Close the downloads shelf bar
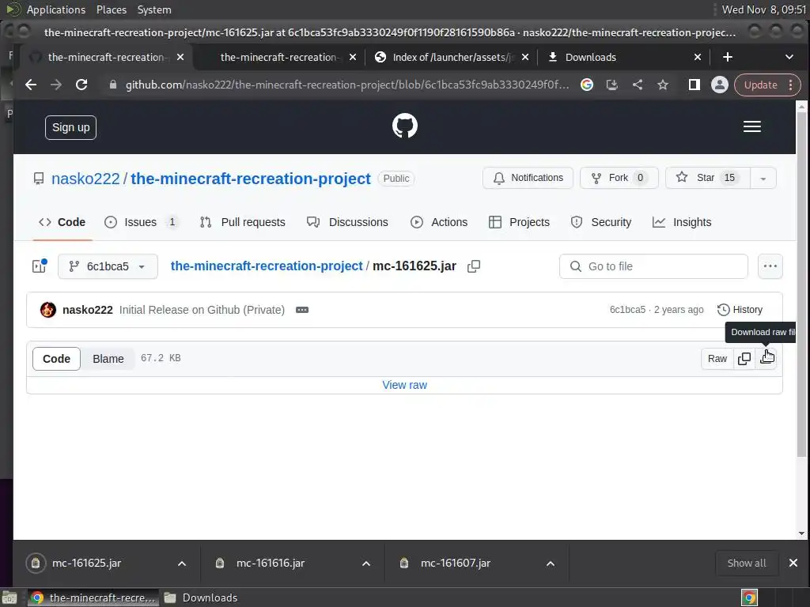This screenshot has height=607, width=810. (793, 563)
